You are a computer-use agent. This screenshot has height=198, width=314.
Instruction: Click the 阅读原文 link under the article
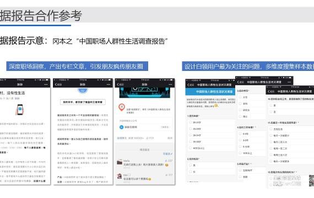point(122,138)
